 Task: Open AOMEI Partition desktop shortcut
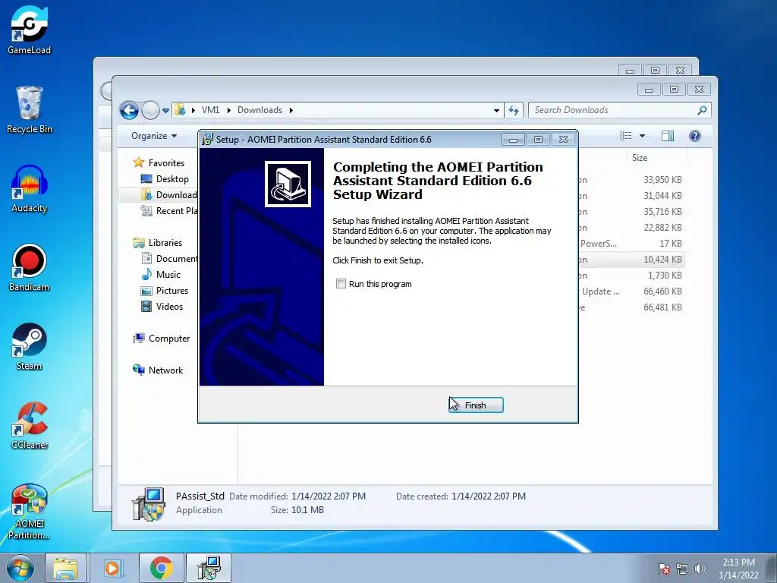click(30, 511)
